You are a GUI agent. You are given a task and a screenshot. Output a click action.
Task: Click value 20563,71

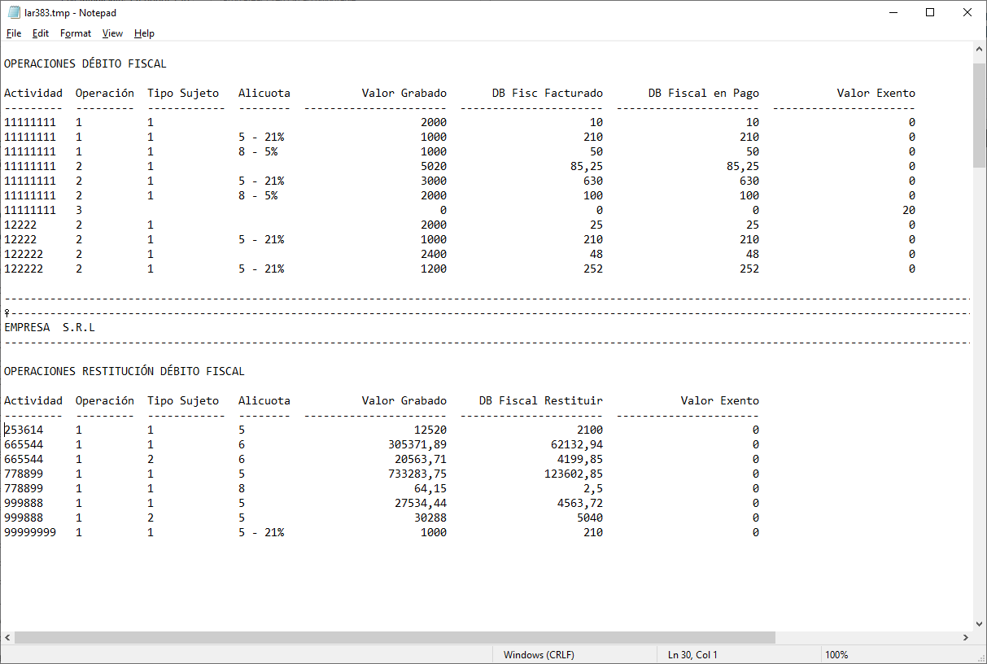tap(421, 459)
